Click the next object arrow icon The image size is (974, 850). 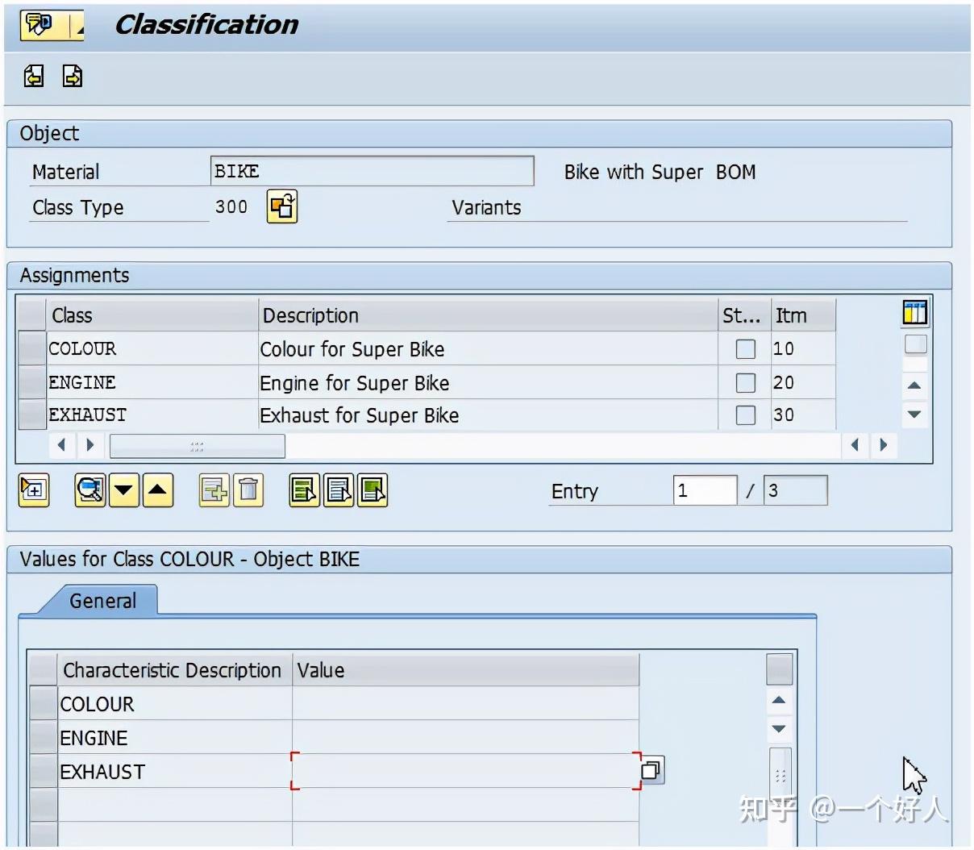click(73, 76)
